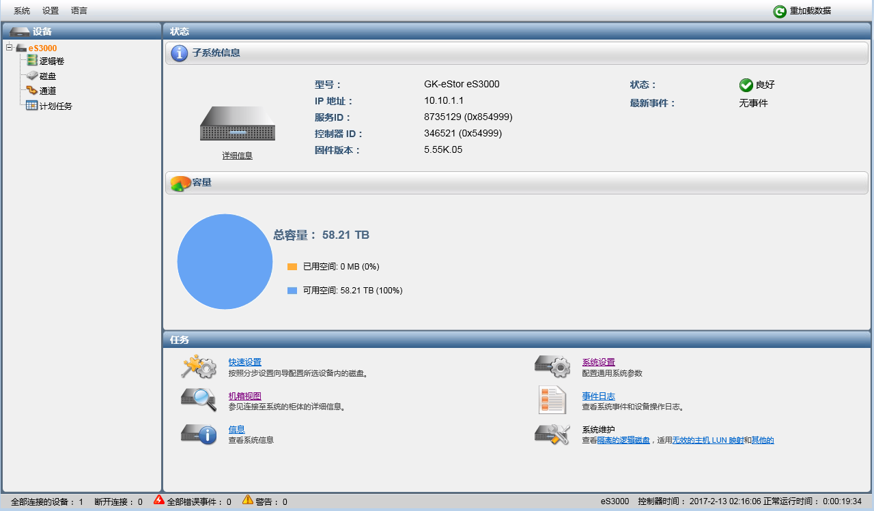Open the 系统设置 link
Viewport: 874px width, 511px height.
coord(598,362)
